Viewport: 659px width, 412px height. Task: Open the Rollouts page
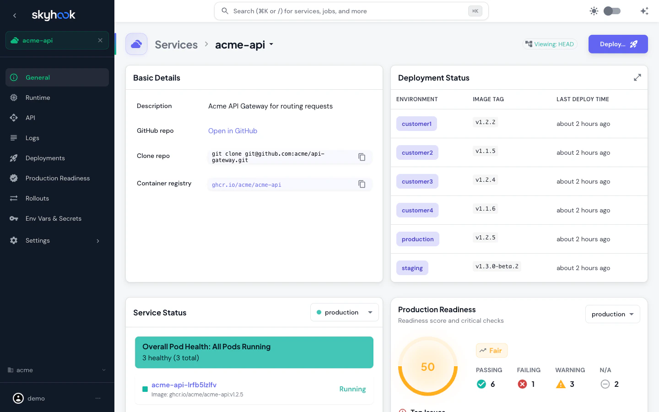(x=57, y=198)
